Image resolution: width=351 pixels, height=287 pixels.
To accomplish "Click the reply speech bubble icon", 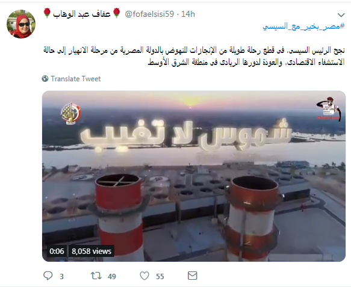I will point(48,276).
